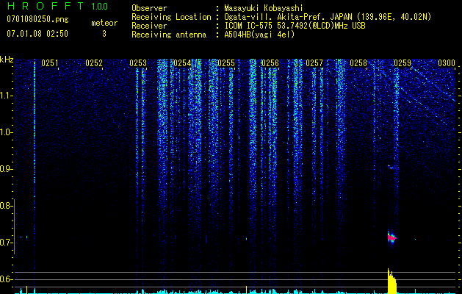Screen dimensions: 462x294
Task: Click the 0251 time marker
Action: [x=50, y=63]
